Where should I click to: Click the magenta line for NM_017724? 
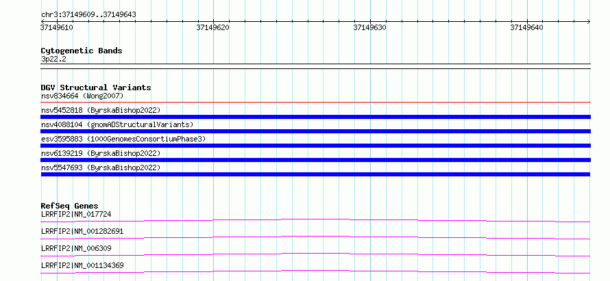[x=315, y=220]
